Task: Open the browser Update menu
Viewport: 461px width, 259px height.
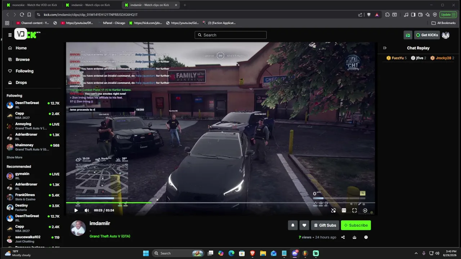Action: click(448, 15)
